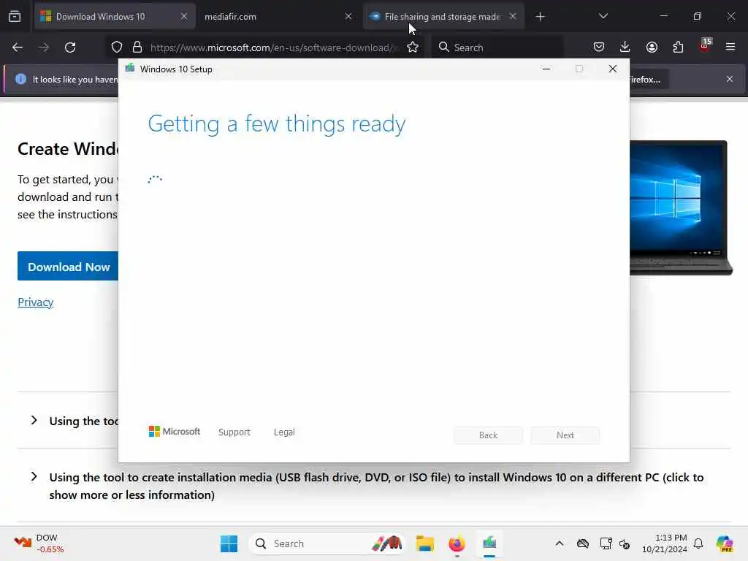The width and height of the screenshot is (748, 561).
Task: Click the browser forward arrow
Action: [x=43, y=47]
